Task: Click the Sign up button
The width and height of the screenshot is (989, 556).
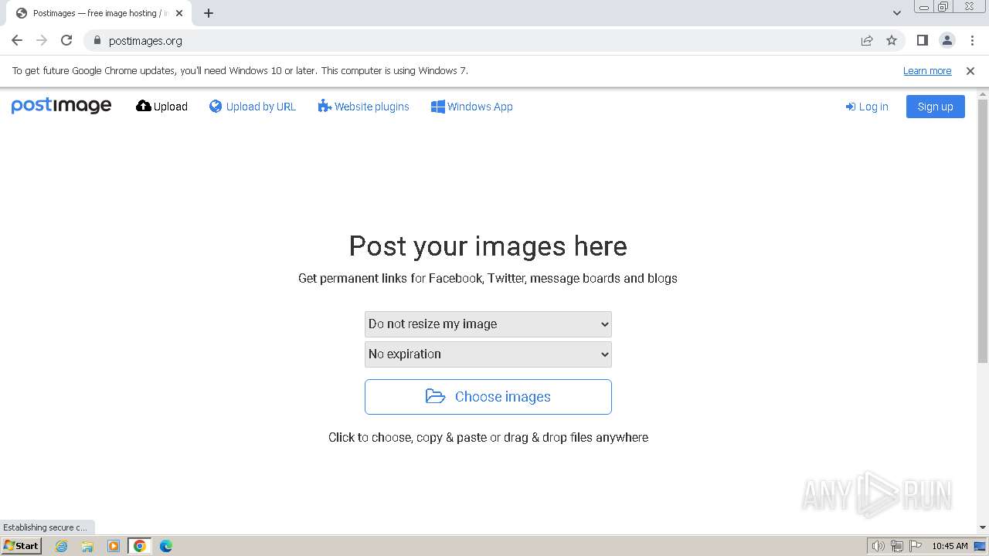Action: pyautogui.click(x=935, y=107)
